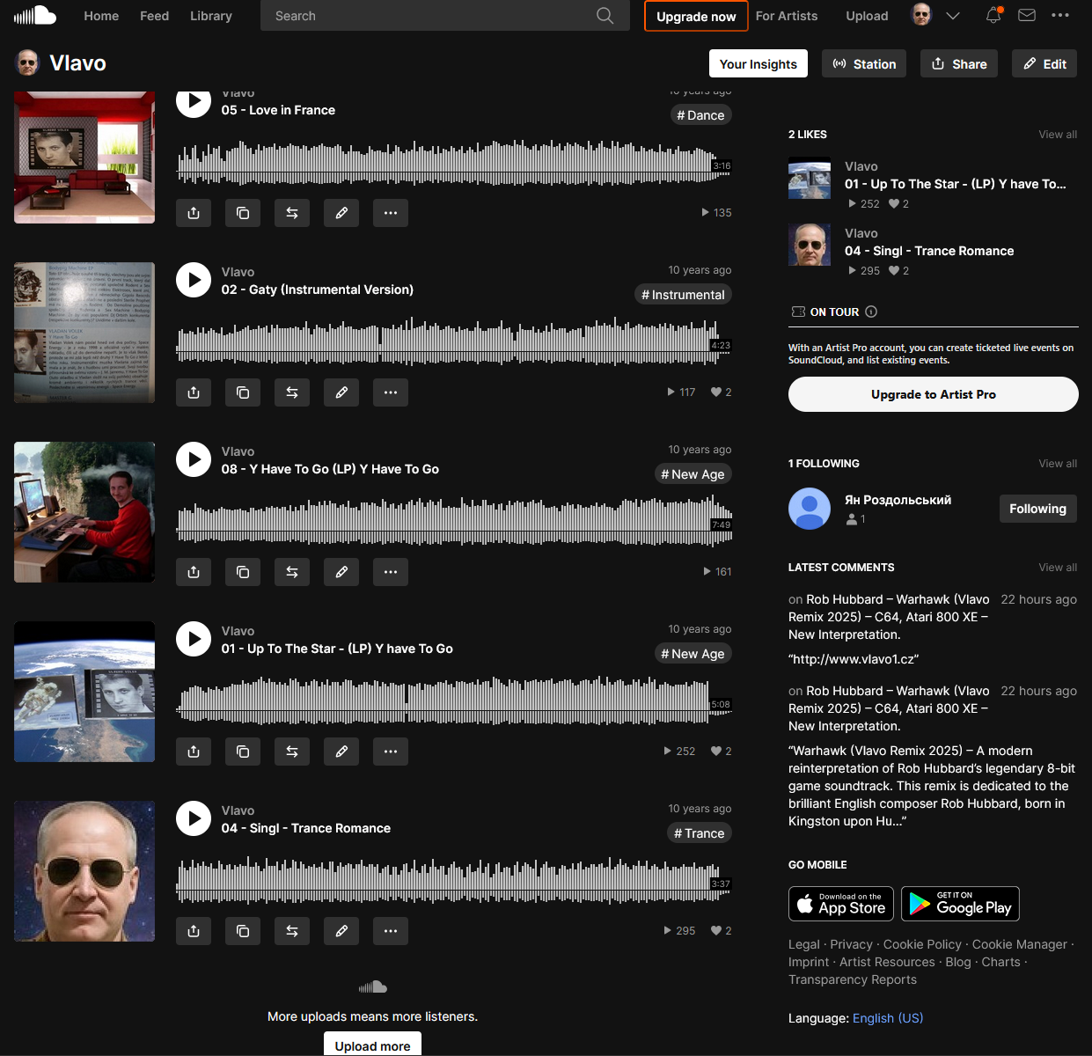Go to the Upload page

point(867,16)
